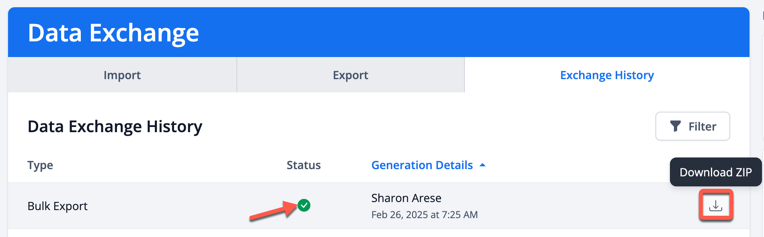
Task: Click the Data Exchange page title
Action: tap(113, 33)
